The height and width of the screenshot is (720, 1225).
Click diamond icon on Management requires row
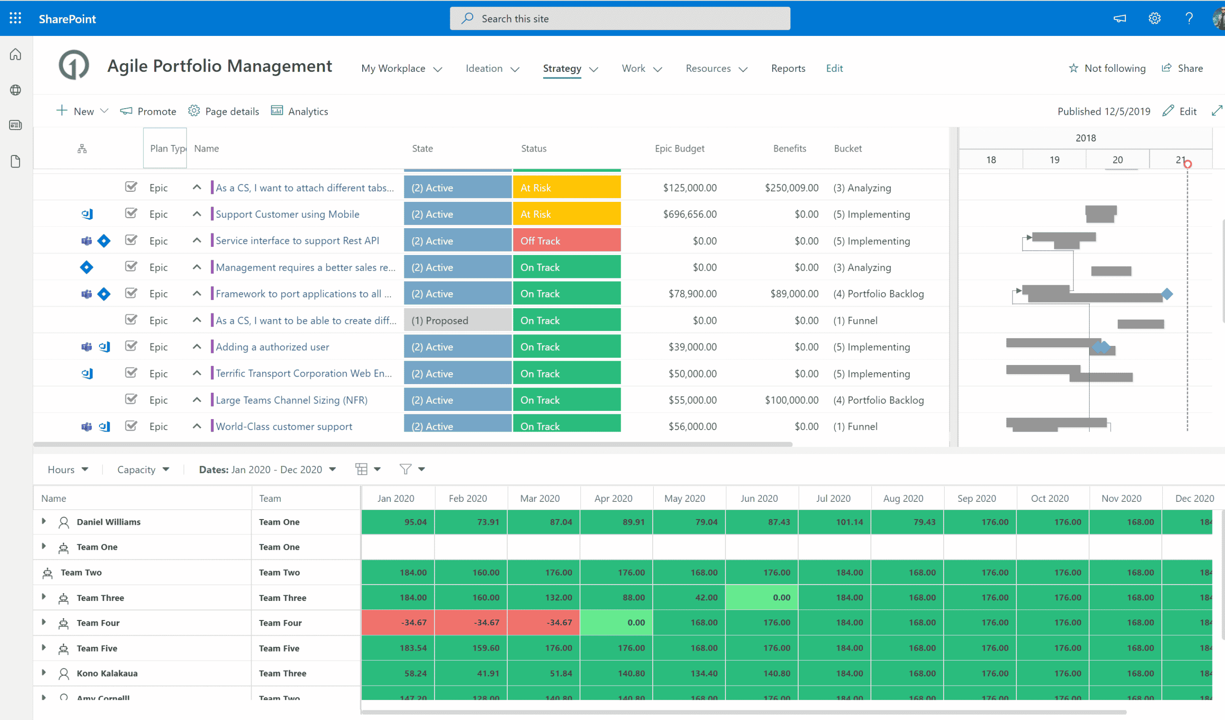point(87,267)
